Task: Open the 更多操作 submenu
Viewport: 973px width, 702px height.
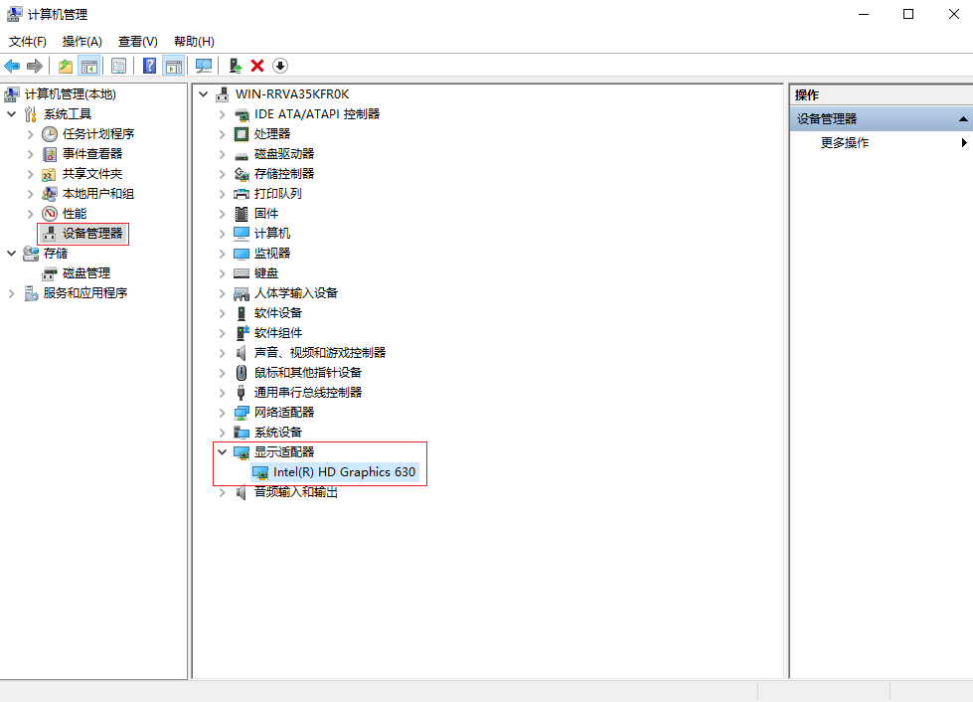Action: [845, 143]
